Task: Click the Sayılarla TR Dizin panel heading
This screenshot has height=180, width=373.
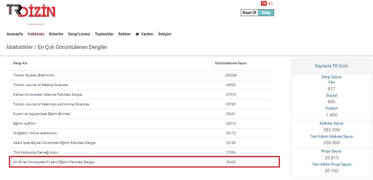Action: tap(331, 66)
